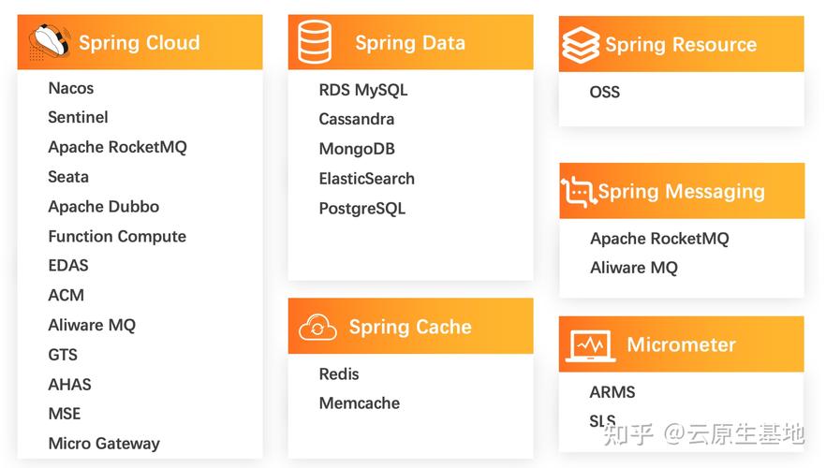Click the ACM entry

click(x=66, y=295)
